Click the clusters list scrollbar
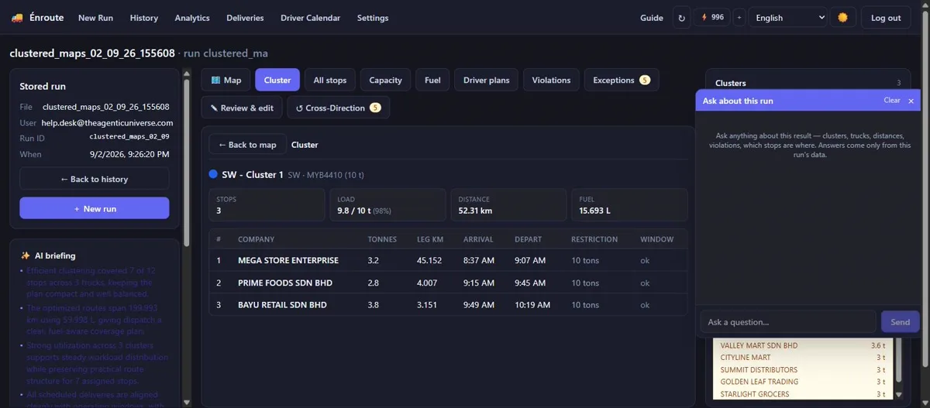Image resolution: width=930 pixels, height=408 pixels. pos(899,361)
